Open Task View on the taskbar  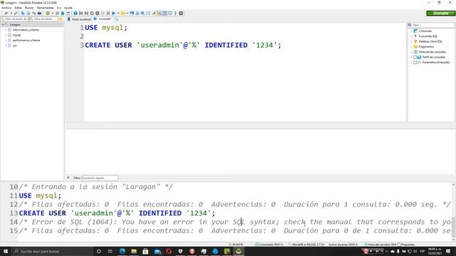pyautogui.click(x=110, y=251)
